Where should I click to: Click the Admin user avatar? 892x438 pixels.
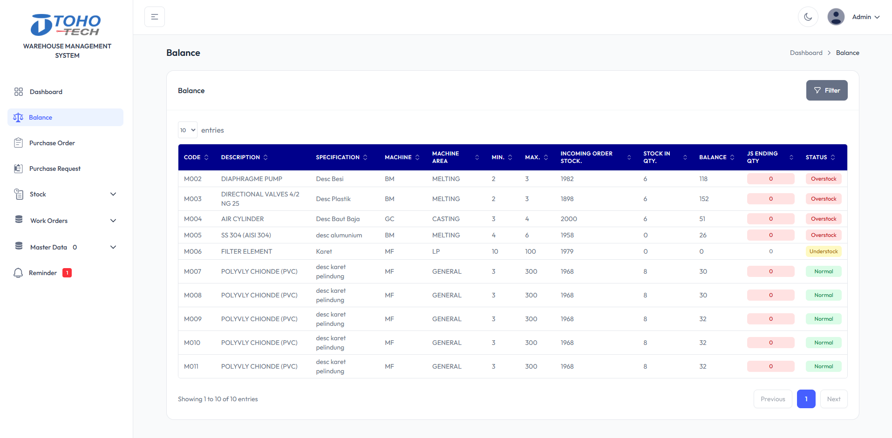pos(836,17)
